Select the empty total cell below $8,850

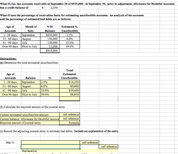[x=70, y=99]
